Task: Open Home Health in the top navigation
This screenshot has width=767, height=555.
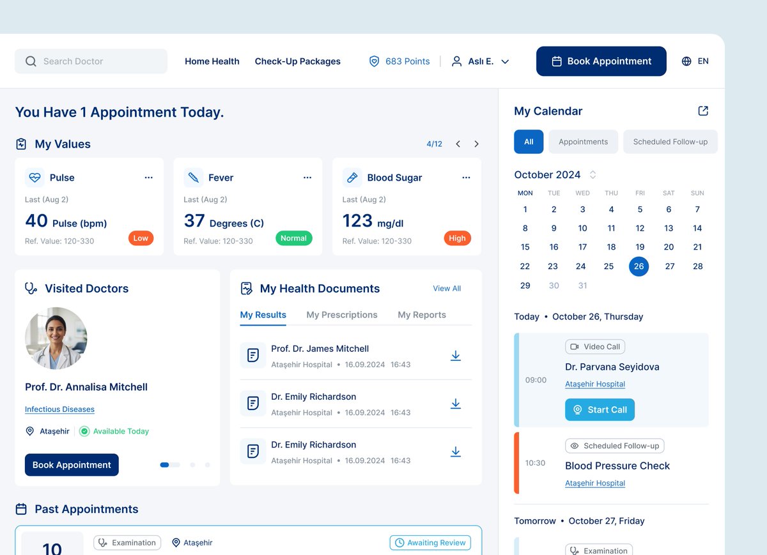Action: [x=212, y=61]
